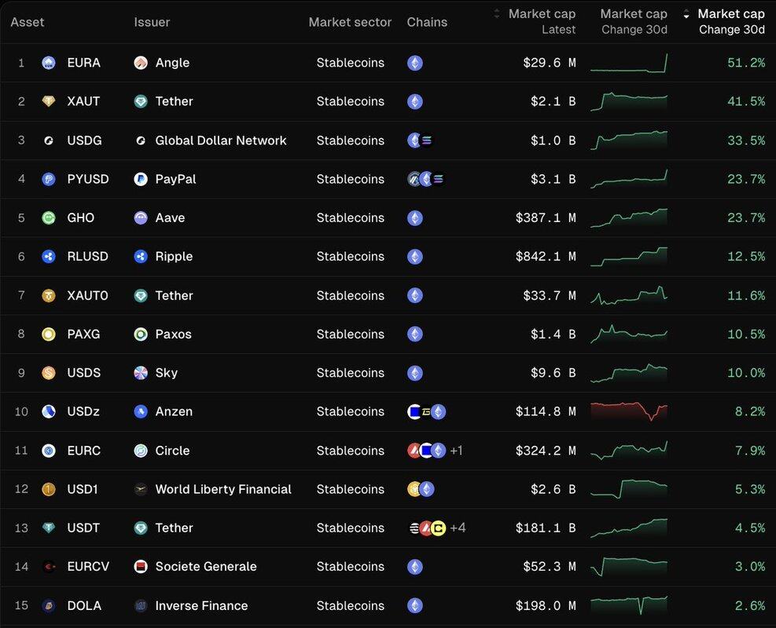The width and height of the screenshot is (776, 628).
Task: Open the USDz asset link
Action: (83, 411)
